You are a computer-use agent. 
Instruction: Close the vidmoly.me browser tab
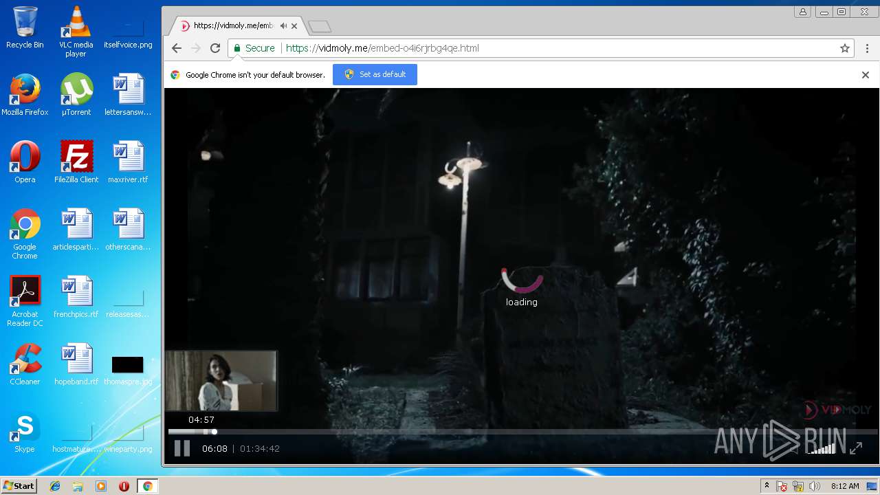(x=294, y=26)
